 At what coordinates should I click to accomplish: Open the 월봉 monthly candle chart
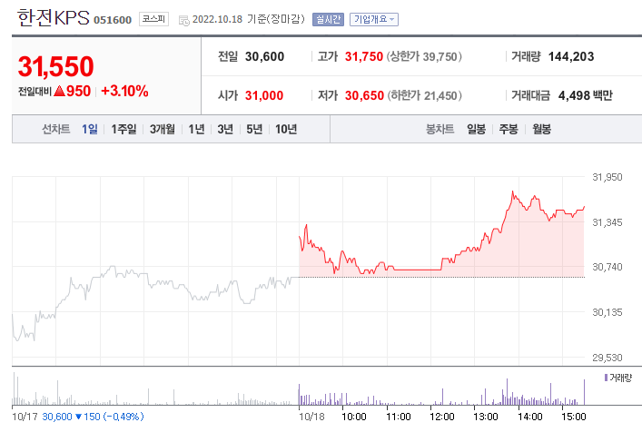[x=541, y=129]
